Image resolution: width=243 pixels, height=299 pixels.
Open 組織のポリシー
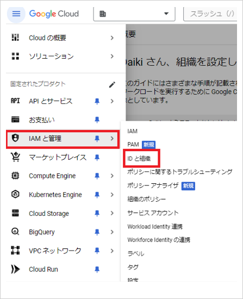(146, 199)
